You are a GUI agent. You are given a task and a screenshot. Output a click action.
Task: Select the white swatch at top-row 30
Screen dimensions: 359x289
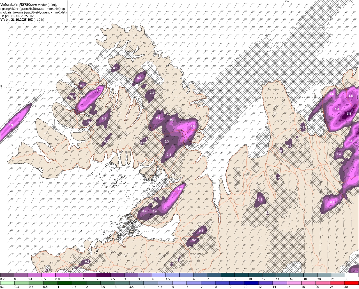click(x=352, y=275)
